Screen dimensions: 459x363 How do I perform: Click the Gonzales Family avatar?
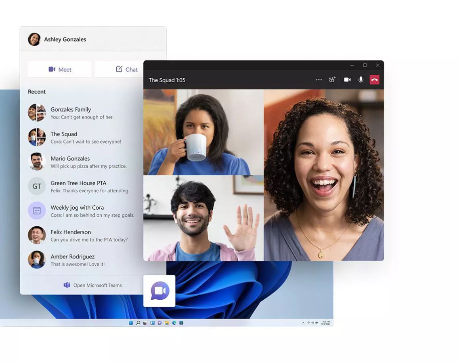[x=37, y=113]
